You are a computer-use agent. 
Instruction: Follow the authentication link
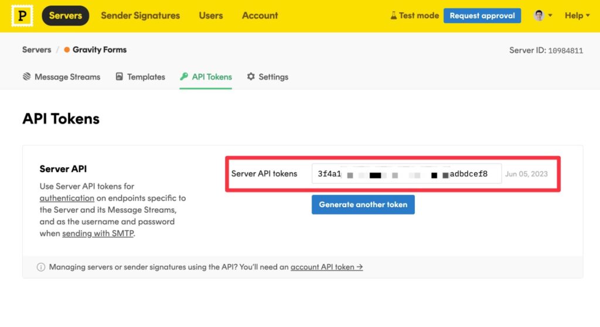(x=67, y=198)
